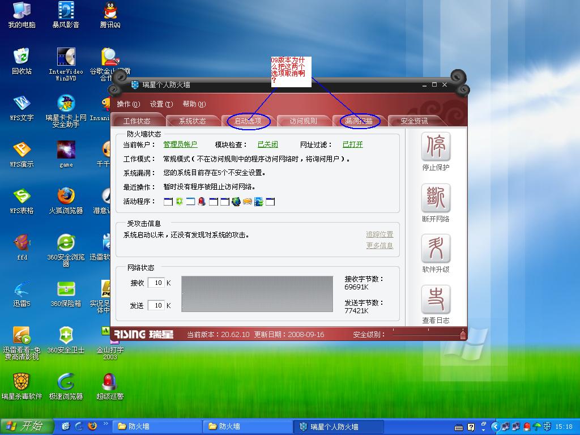The width and height of the screenshot is (580, 435).
Task: Select the film strip icon in 活动程序
Action: 258,202
